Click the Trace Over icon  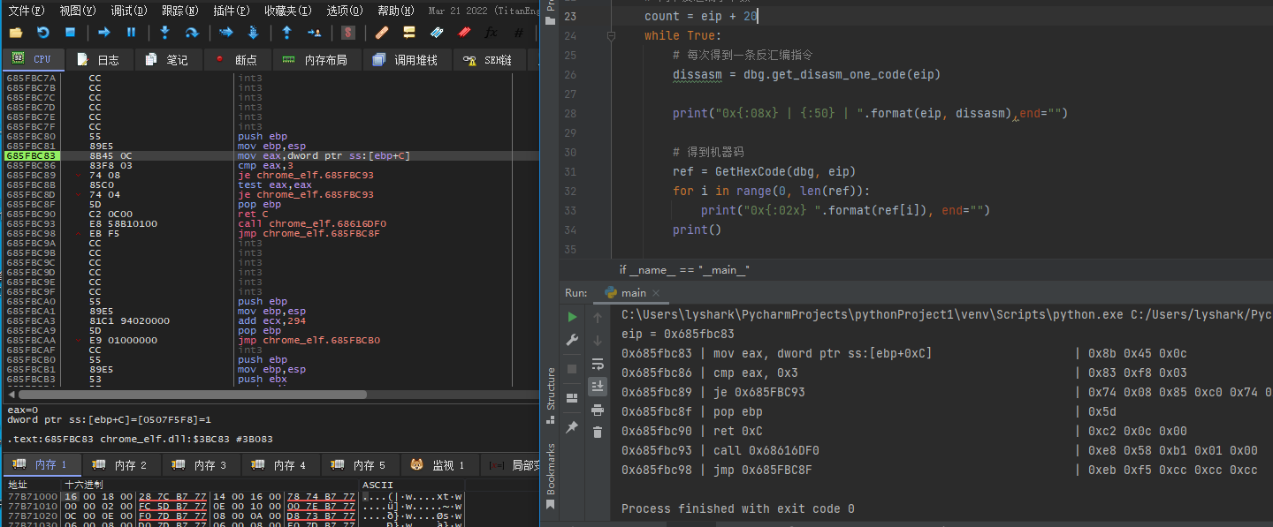(253, 33)
